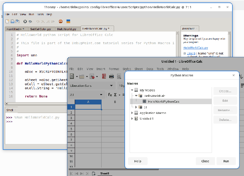The image size is (244, 176).
Task: Click the Edit button in Python Macros
Action: [225, 101]
